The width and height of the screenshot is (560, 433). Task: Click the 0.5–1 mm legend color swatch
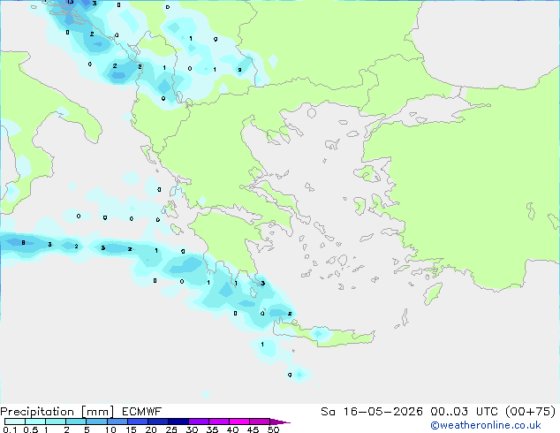[35, 422]
